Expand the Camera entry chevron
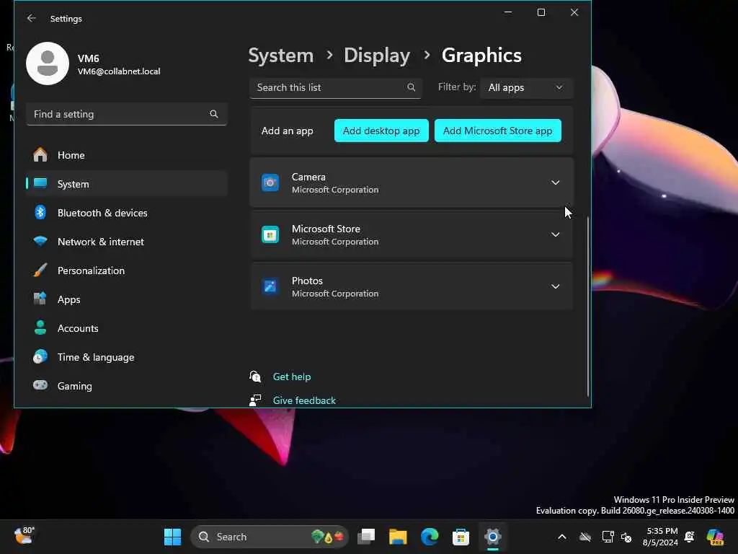This screenshot has height=554, width=738. click(x=556, y=183)
